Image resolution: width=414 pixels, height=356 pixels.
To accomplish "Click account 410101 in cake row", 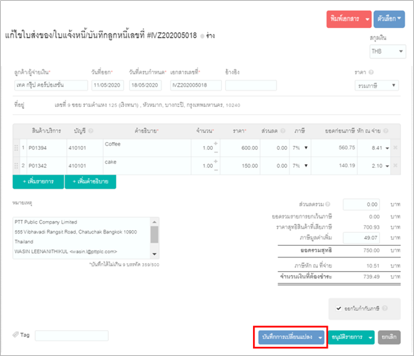I will coord(84,166).
